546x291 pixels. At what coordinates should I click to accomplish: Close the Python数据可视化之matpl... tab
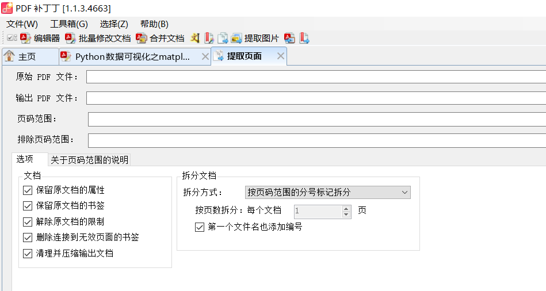205,56
